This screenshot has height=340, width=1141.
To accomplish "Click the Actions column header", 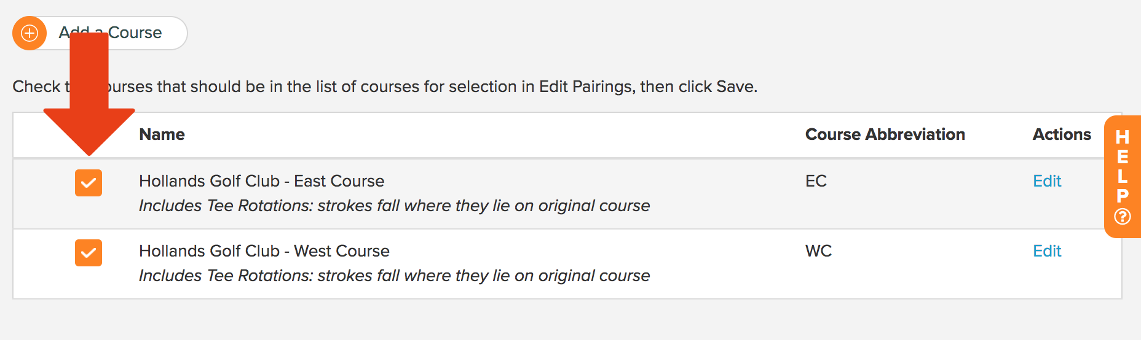I will click(1062, 134).
